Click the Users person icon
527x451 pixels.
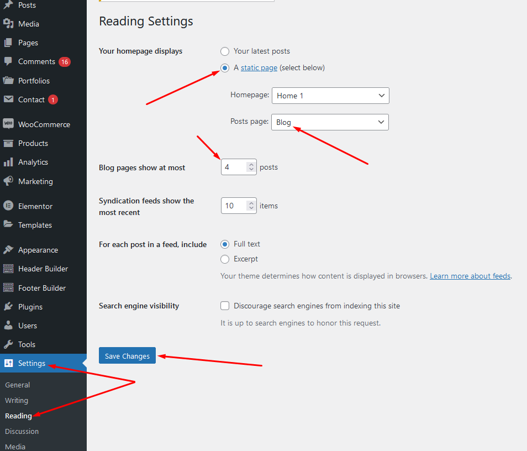point(8,326)
